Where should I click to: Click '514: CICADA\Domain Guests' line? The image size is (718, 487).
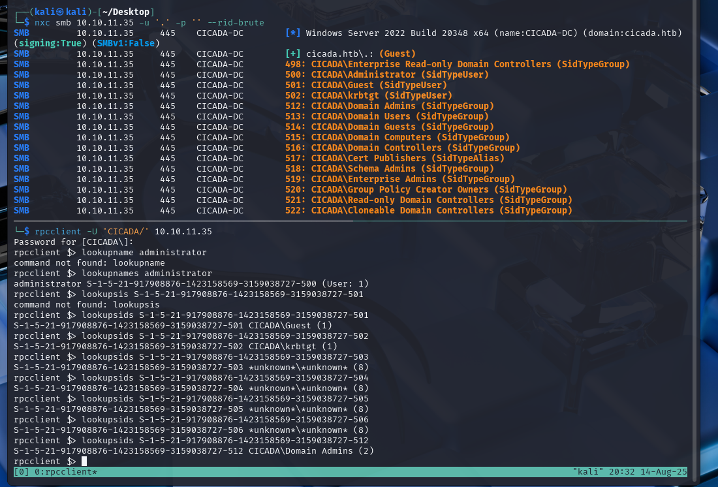[x=389, y=127]
